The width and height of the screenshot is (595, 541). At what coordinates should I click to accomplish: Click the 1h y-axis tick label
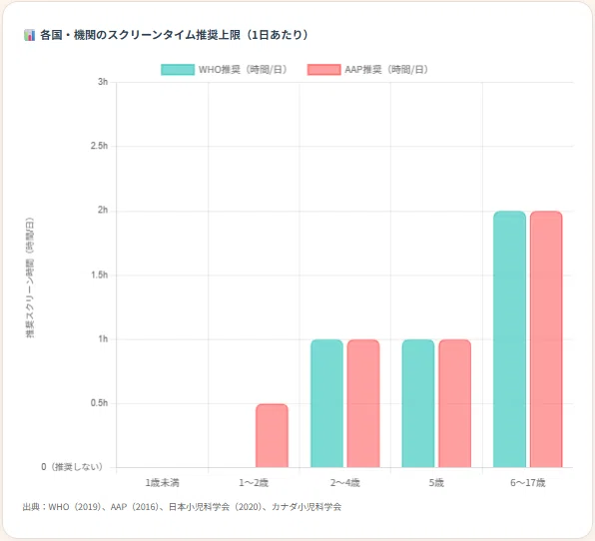pos(103,338)
